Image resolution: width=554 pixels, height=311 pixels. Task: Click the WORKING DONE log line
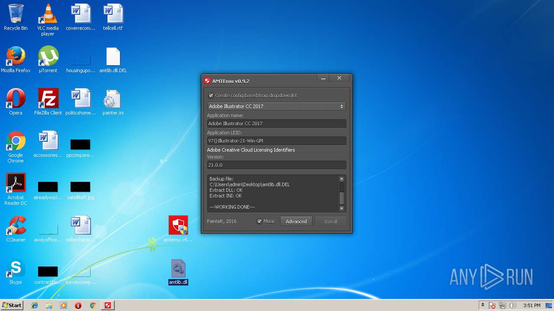(x=232, y=207)
